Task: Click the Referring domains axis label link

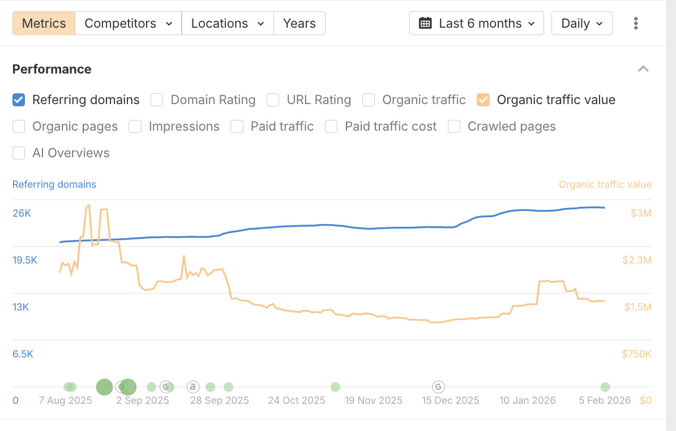Action: 54,184
